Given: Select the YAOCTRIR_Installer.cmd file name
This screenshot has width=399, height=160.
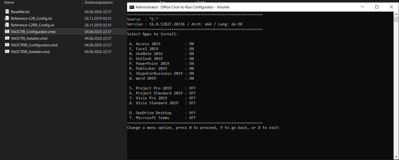Looking at the screenshot, I should click(30, 52).
